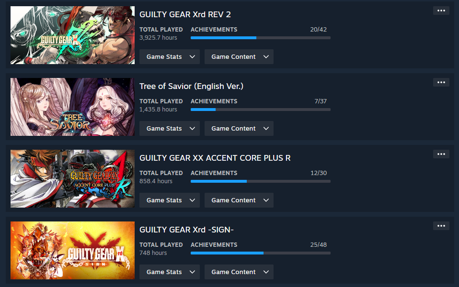
Task: Open the three-dot menu for GUILTY GEAR Xrd REV 2
Action: (441, 11)
